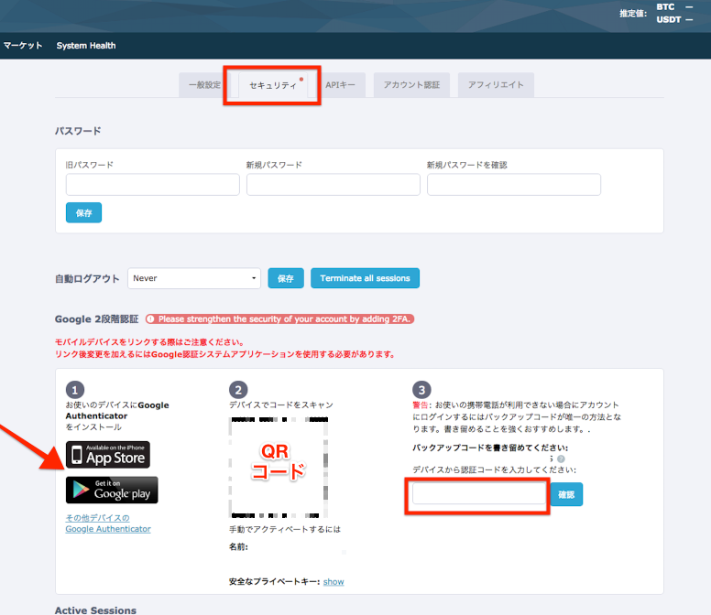
Task: Click the 推定値 label
Action: (633, 13)
